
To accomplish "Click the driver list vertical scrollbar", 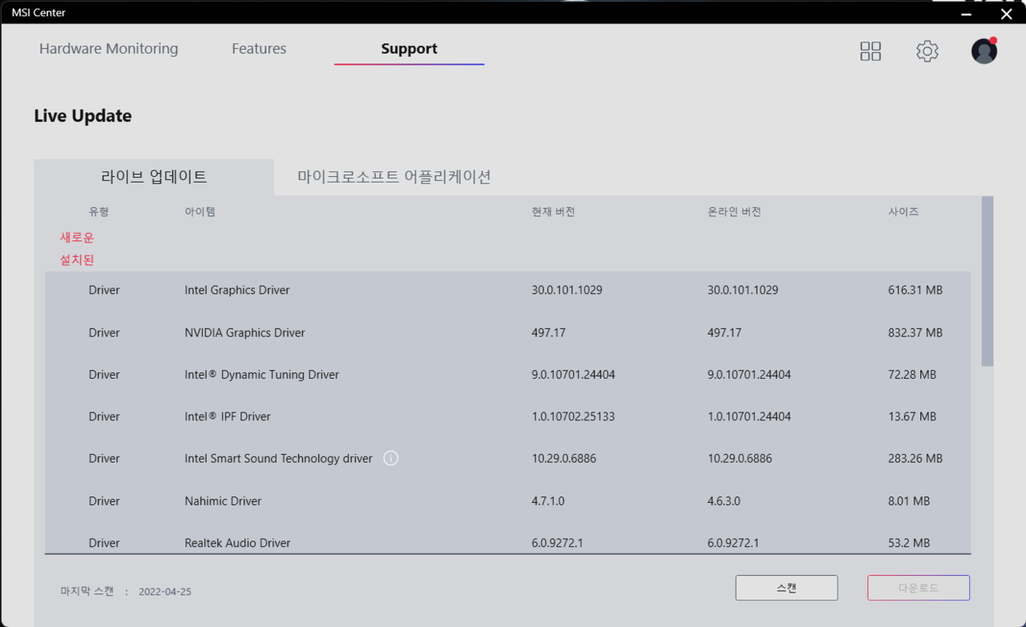I will (x=987, y=280).
